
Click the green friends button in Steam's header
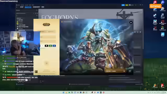click(127, 5)
